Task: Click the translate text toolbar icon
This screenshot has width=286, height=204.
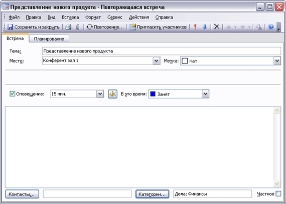Action: point(258,27)
